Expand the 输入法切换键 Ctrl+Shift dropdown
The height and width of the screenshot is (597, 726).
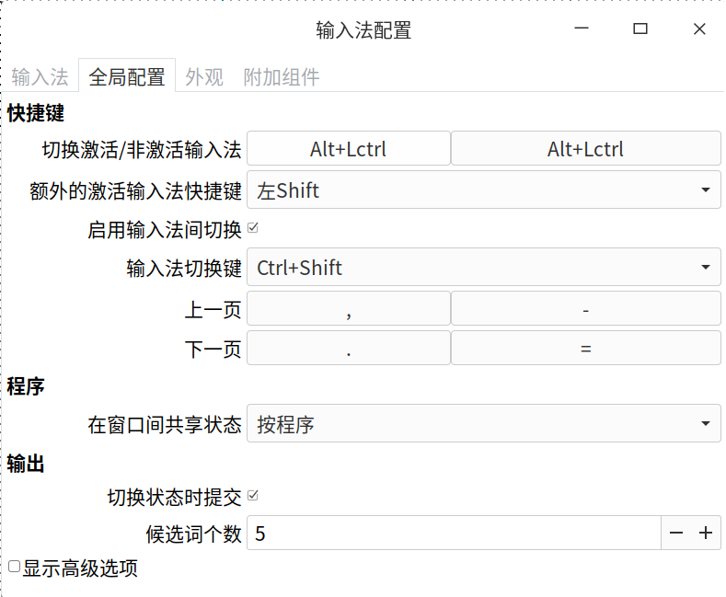[483, 268]
